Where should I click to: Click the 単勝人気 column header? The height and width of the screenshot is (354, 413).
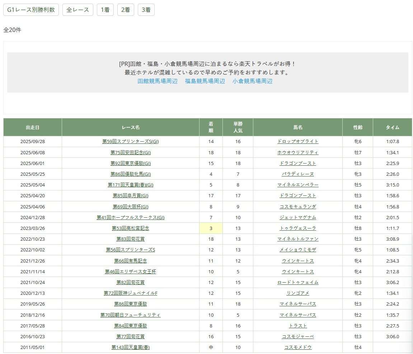(x=238, y=127)
